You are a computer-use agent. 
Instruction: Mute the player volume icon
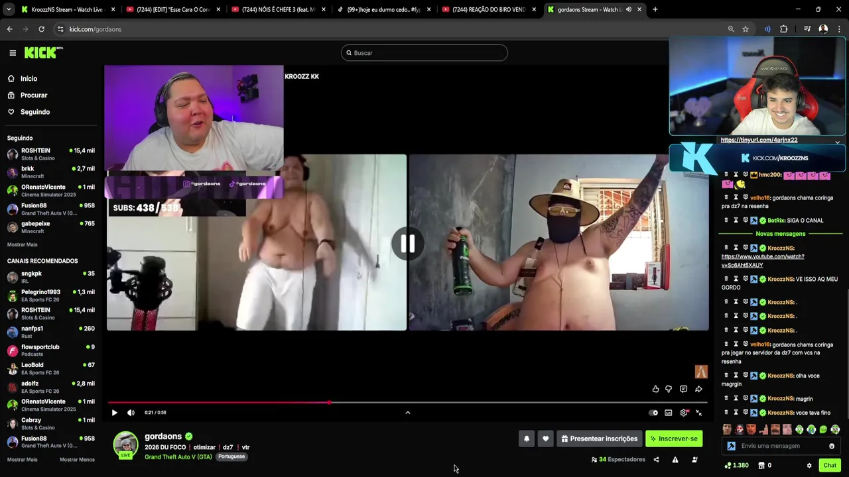point(131,413)
